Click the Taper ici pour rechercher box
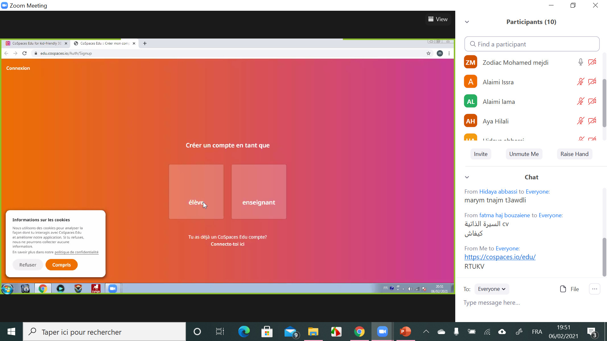This screenshot has width=607, height=341. click(104, 332)
